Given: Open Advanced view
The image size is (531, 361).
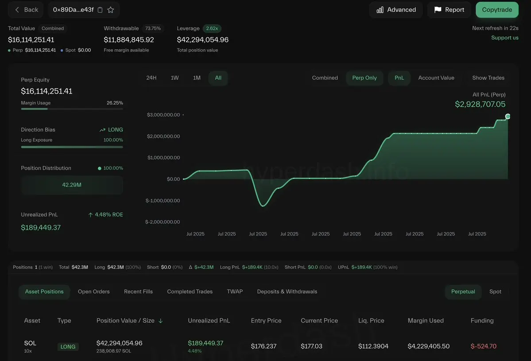Looking at the screenshot, I should pyautogui.click(x=396, y=10).
